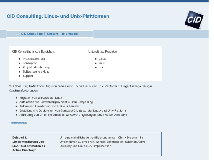
Task: Click the 'Linux' product entry
Action: tap(102, 59)
